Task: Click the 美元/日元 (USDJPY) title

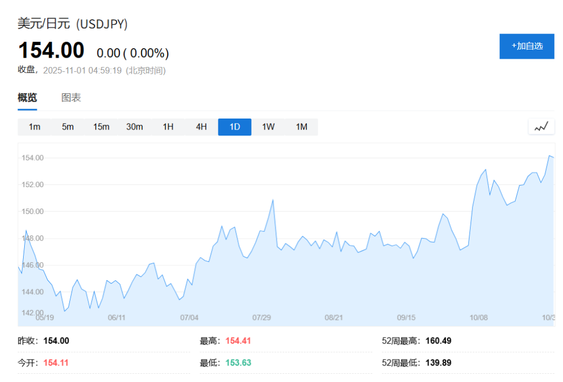Action: tap(73, 24)
